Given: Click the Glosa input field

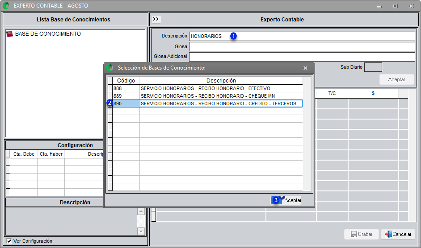Looking at the screenshot, I should (x=302, y=47).
